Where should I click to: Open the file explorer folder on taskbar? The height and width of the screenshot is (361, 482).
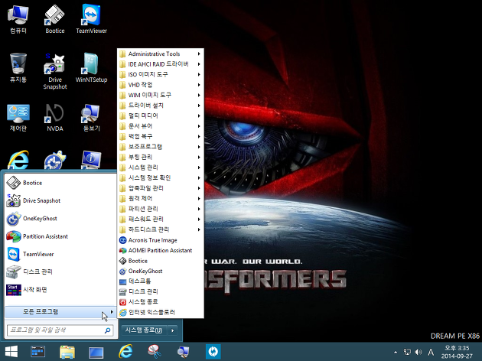pos(67,352)
